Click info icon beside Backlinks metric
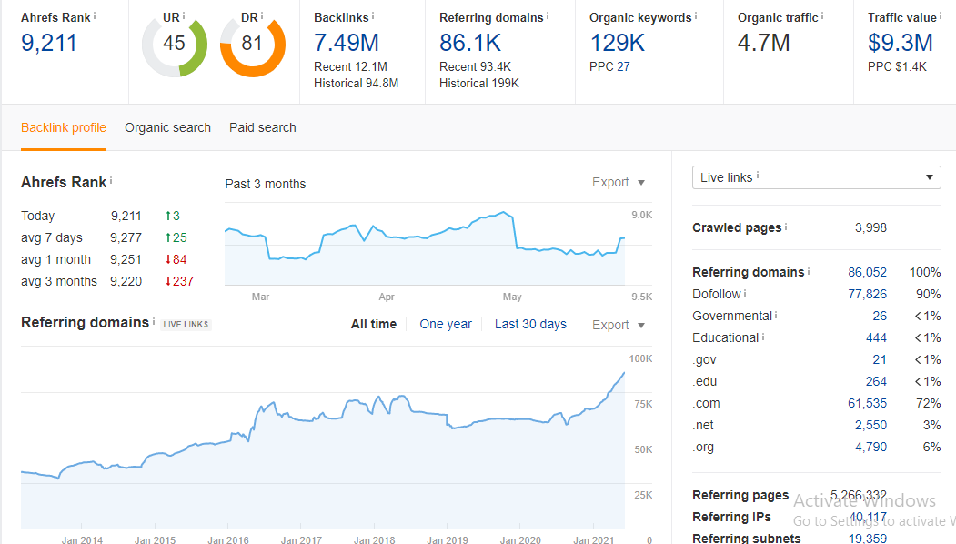 pos(373,16)
